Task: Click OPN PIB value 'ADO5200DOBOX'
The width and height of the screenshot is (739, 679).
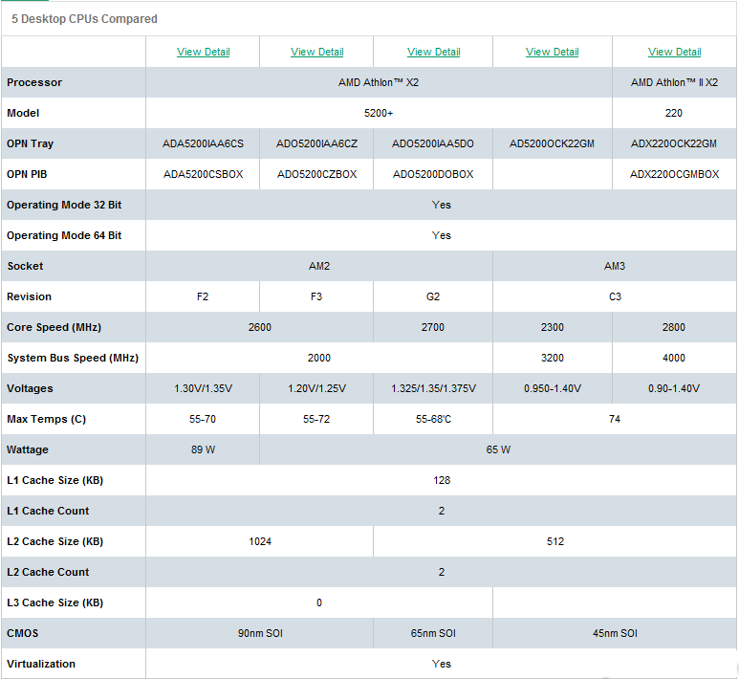Action: pos(433,174)
